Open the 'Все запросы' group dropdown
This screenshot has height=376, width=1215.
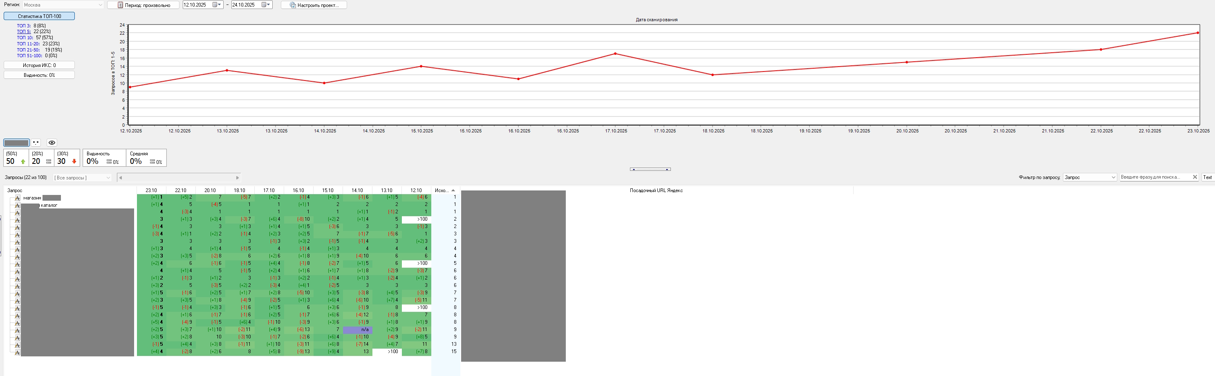pyautogui.click(x=83, y=178)
